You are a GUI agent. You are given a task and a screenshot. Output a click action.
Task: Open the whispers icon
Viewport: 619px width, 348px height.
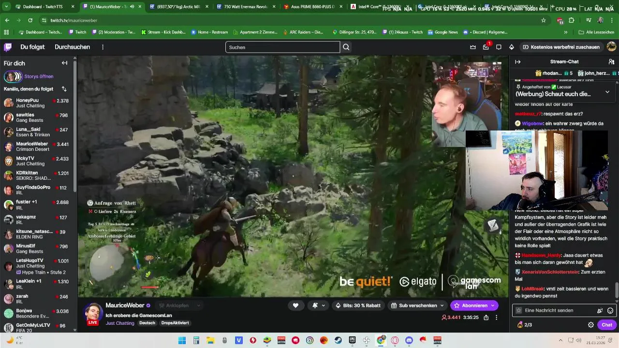coord(499,47)
